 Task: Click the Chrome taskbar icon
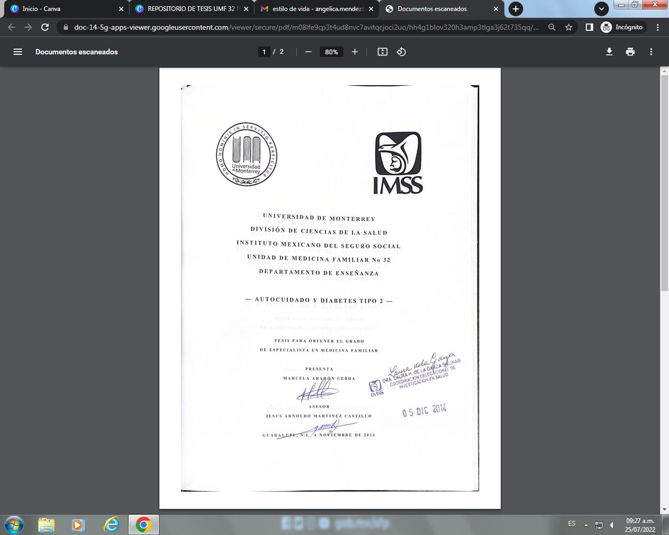click(x=144, y=525)
